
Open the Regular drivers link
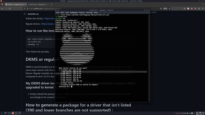pos(48,24)
